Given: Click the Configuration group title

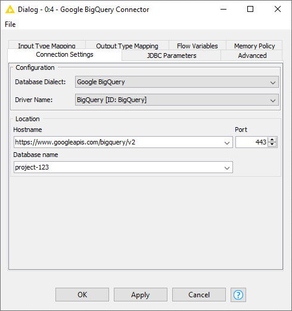Looking at the screenshot, I should click(35, 67).
